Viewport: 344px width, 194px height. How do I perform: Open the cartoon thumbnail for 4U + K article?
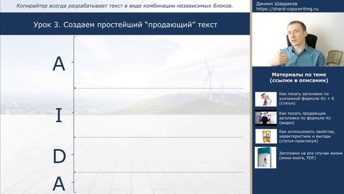coord(266,99)
